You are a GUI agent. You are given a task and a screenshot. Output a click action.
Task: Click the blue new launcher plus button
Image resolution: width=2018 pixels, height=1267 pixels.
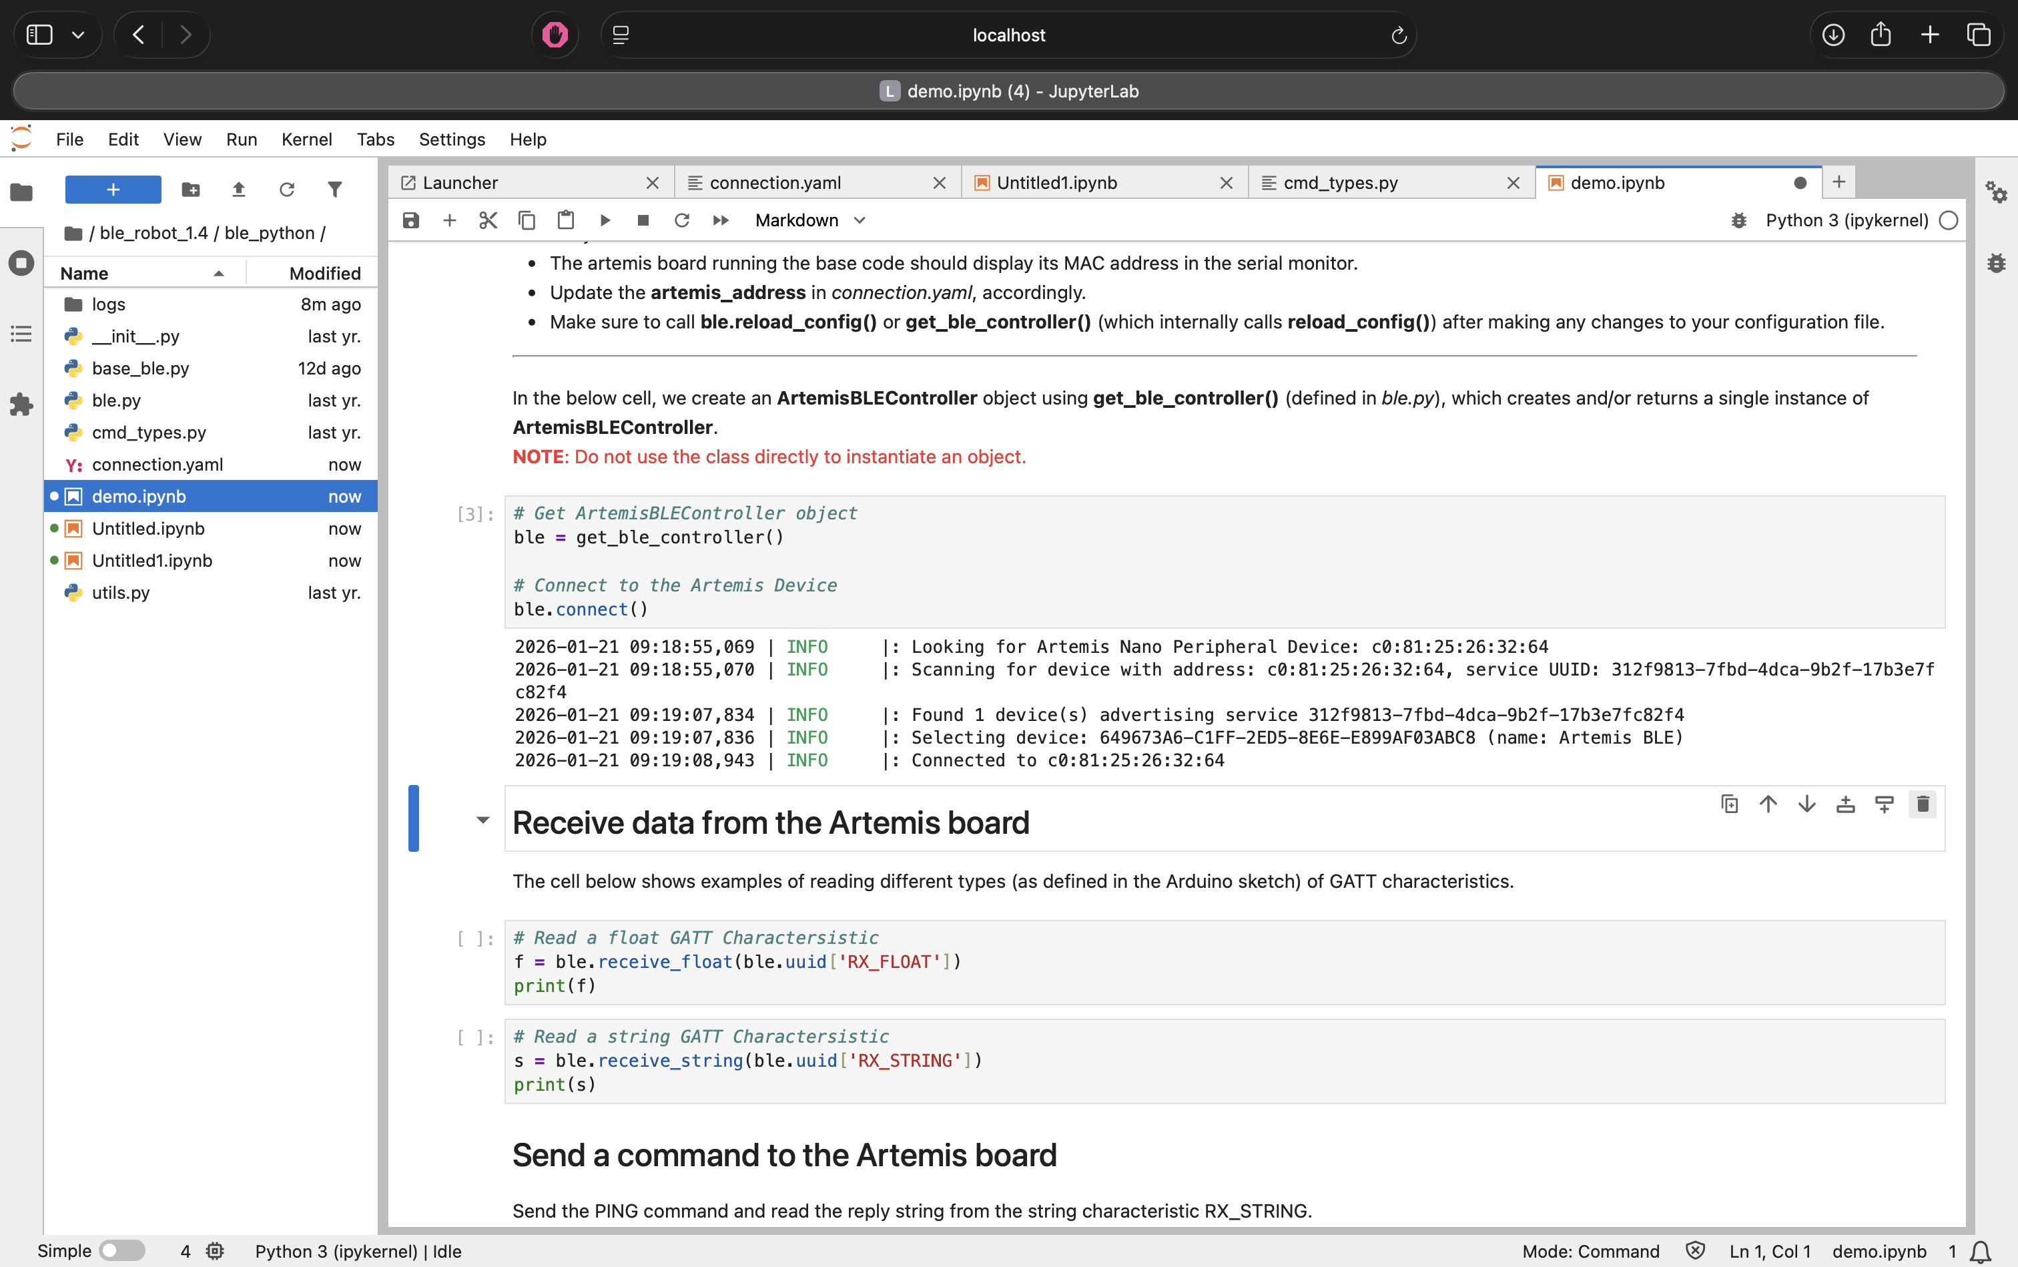(113, 190)
